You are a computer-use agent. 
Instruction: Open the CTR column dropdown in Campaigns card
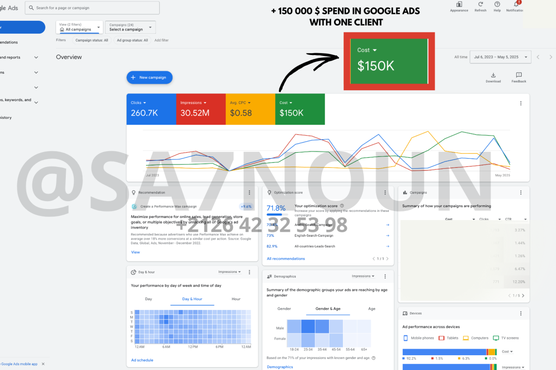click(x=516, y=219)
